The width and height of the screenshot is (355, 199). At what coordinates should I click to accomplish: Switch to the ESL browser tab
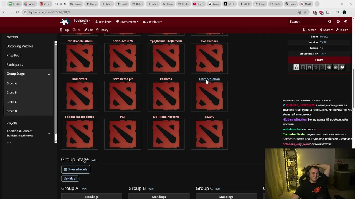pos(276,4)
